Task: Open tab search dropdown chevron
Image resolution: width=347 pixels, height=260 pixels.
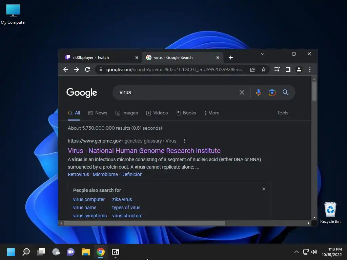Action: tap(263, 54)
